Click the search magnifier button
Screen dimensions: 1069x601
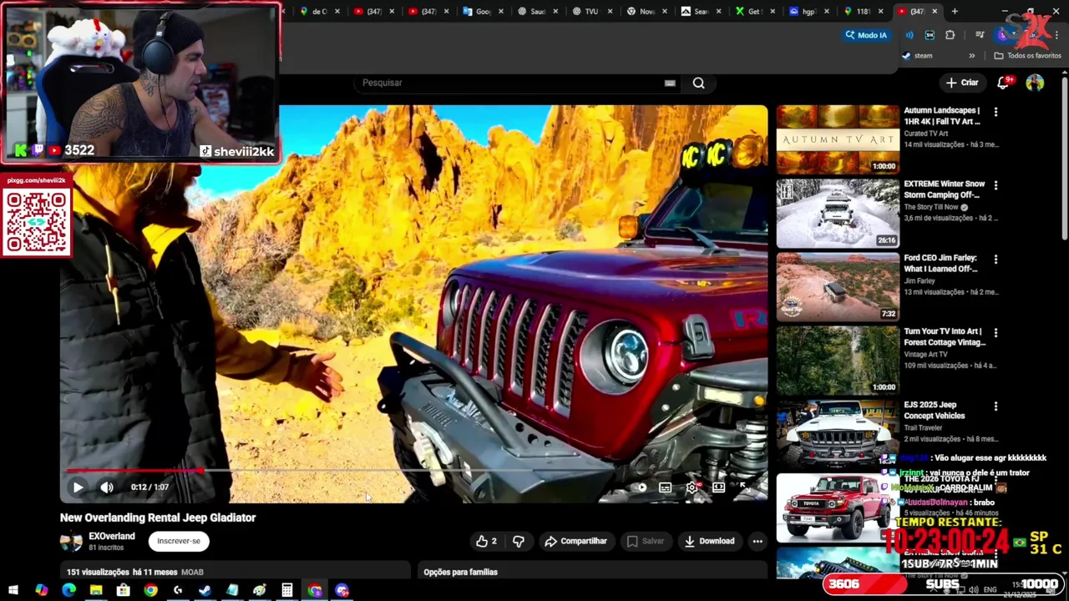coord(699,83)
